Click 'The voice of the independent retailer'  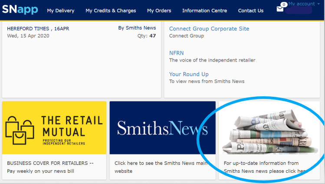(212, 60)
